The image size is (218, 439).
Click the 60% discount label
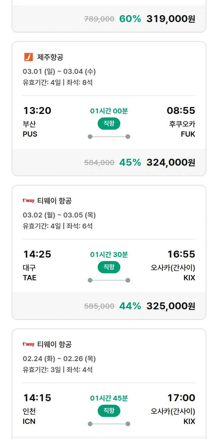coord(130,19)
